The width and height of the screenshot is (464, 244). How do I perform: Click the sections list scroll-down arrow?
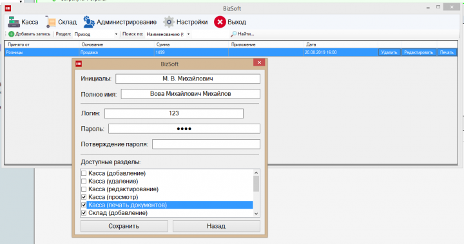click(256, 214)
